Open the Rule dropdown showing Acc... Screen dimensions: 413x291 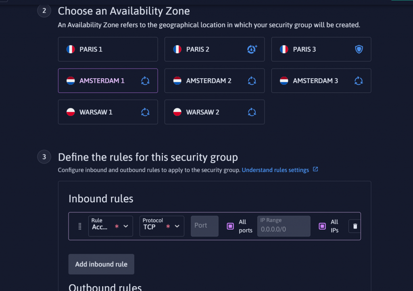[x=111, y=226]
